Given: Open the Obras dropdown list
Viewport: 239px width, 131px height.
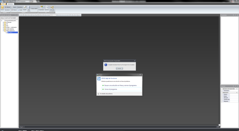Looking at the screenshot, I should tap(17, 18).
